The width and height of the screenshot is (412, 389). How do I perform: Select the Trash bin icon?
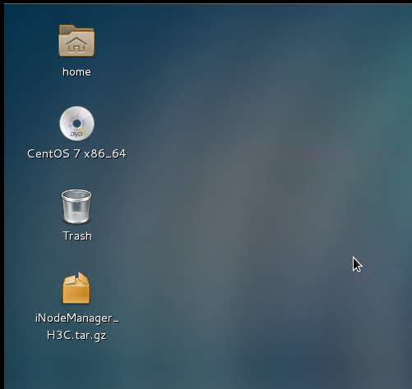tap(76, 206)
